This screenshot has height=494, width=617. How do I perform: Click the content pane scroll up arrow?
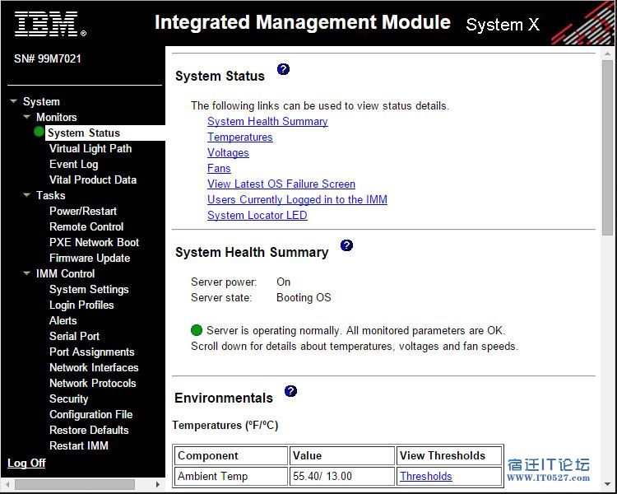(607, 54)
